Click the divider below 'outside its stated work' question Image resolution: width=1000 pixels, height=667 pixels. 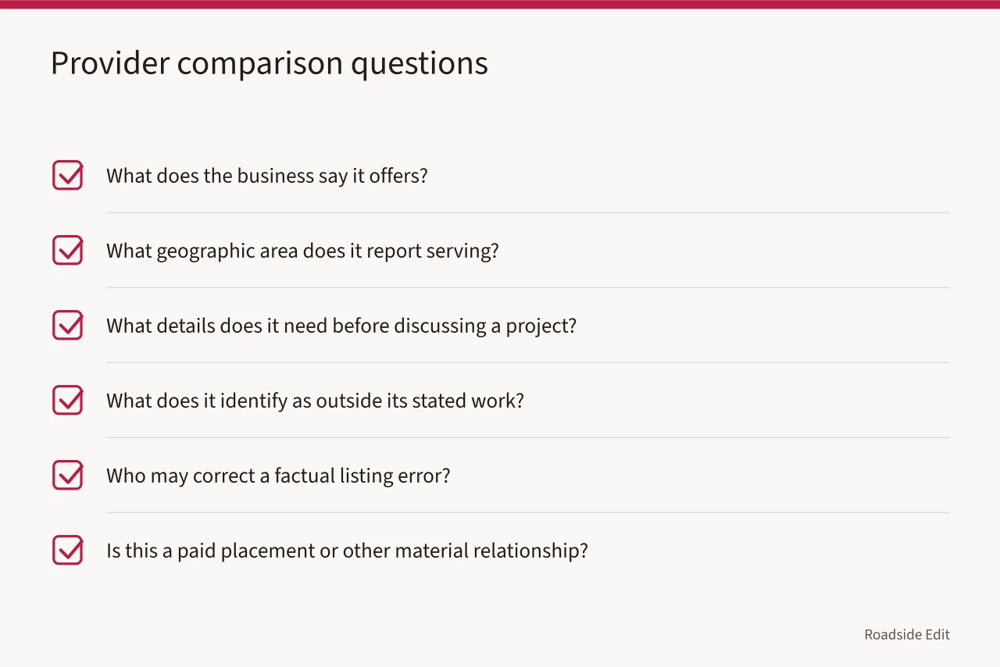528,437
